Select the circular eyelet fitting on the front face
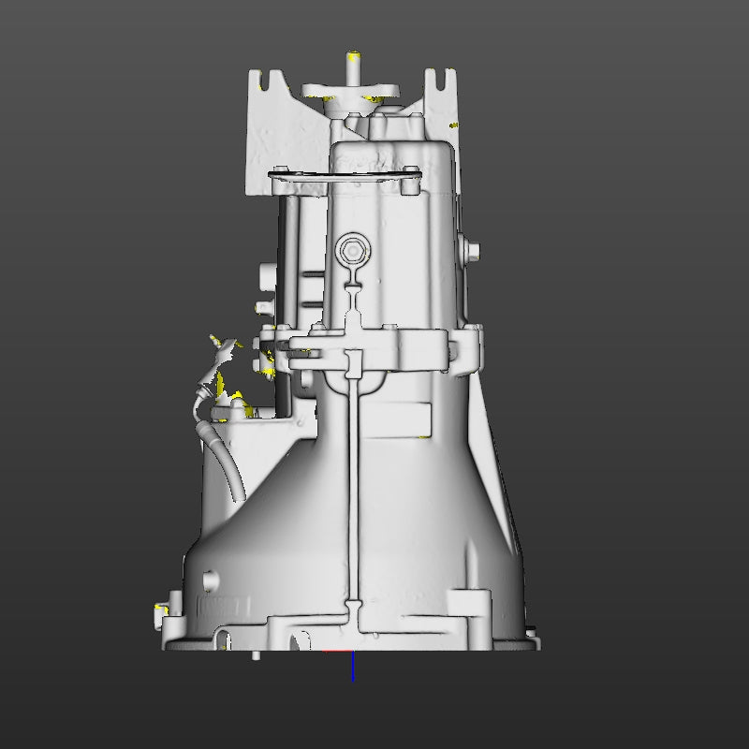This screenshot has height=749, width=749. (353, 251)
